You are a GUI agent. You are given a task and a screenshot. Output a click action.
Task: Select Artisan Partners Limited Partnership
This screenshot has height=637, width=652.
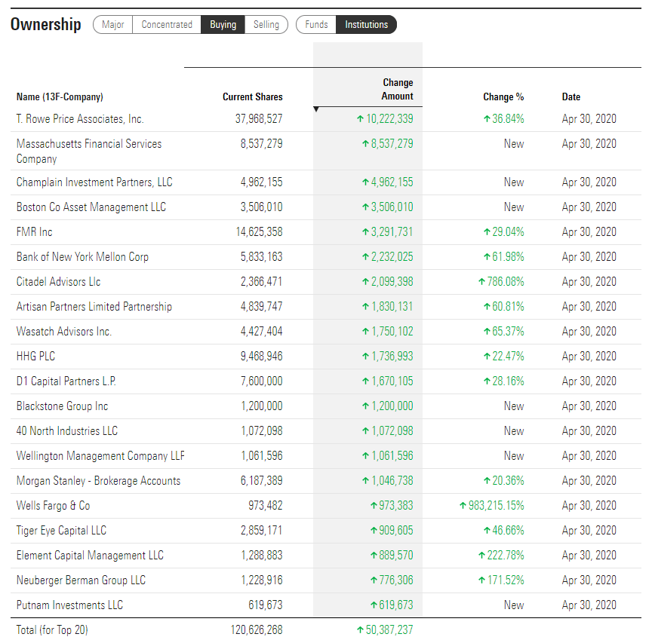click(x=94, y=307)
